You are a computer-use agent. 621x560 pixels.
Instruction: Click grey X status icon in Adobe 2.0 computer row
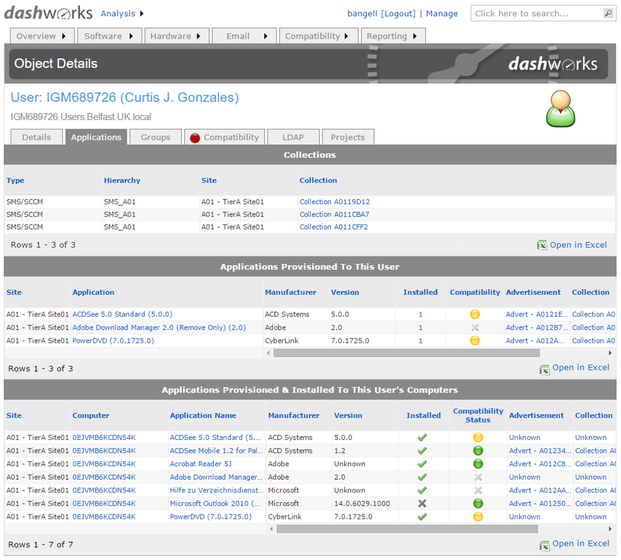tap(478, 477)
